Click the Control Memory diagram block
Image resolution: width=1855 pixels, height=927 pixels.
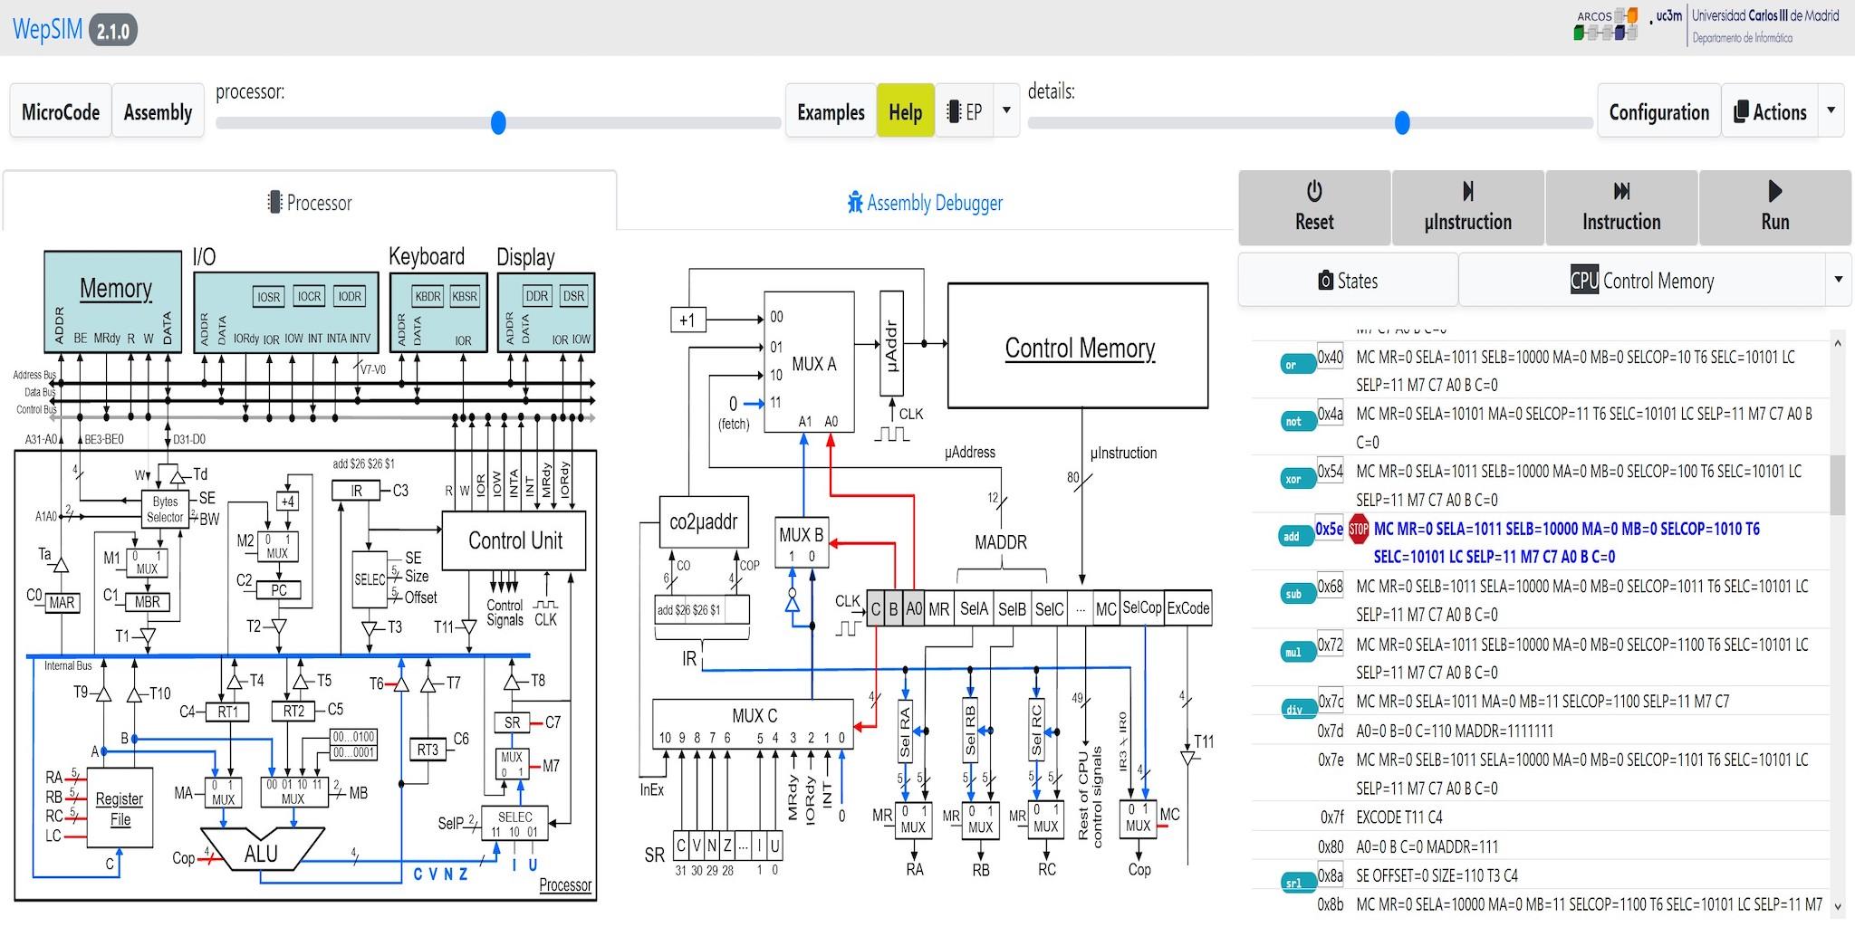click(x=1078, y=346)
